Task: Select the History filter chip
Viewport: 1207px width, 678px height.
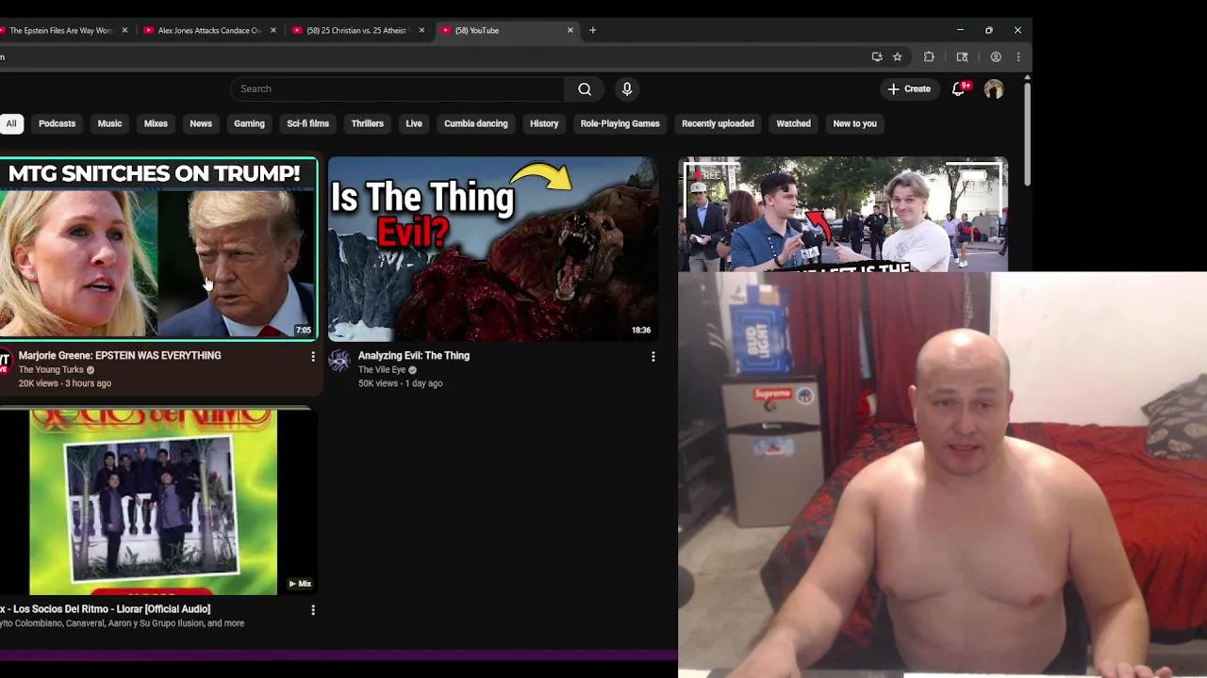Action: [x=544, y=123]
